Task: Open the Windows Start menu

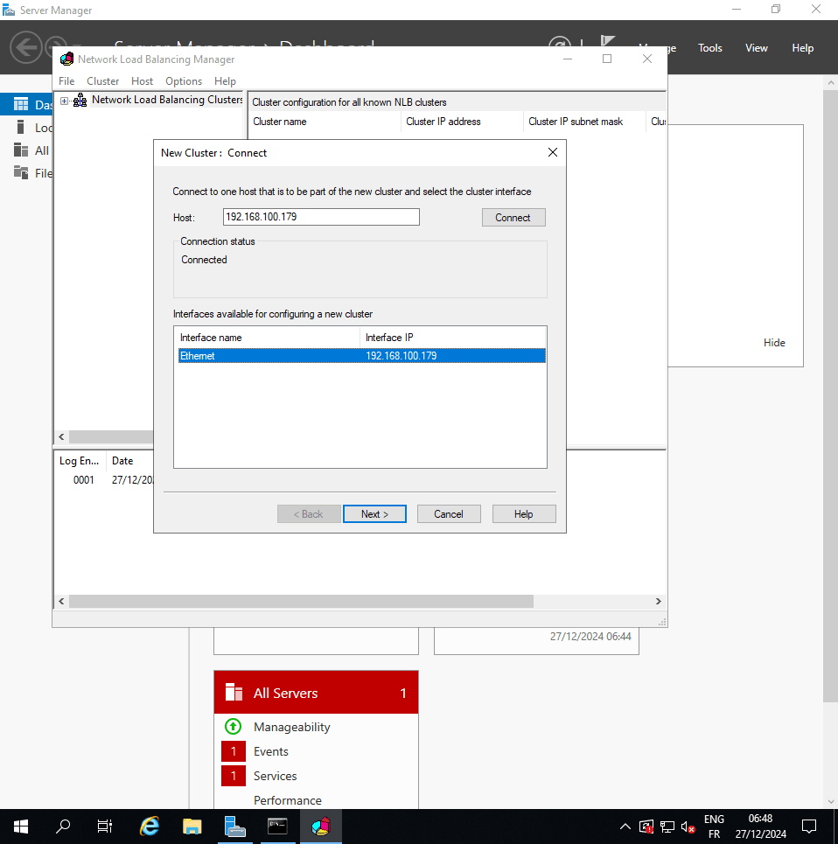Action: [x=21, y=826]
